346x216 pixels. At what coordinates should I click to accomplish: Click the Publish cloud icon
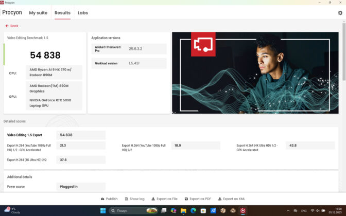(x=102, y=199)
